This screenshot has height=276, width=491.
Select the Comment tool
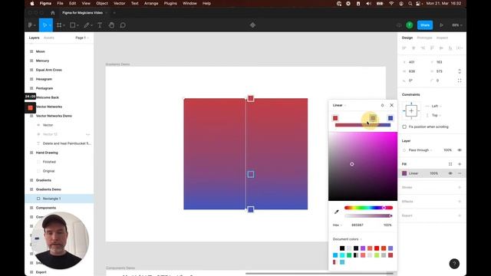pyautogui.click(x=123, y=25)
